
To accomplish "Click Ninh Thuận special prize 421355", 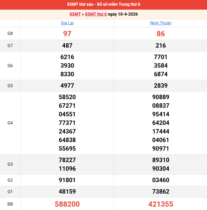I will pyautogui.click(x=161, y=204).
